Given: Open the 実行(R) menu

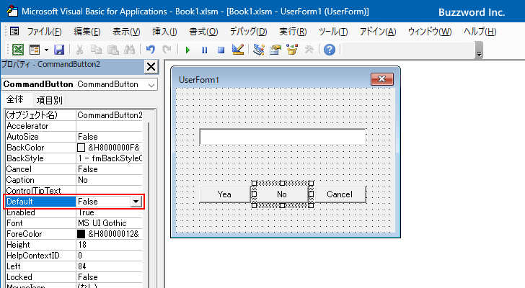Looking at the screenshot, I should pos(293,32).
